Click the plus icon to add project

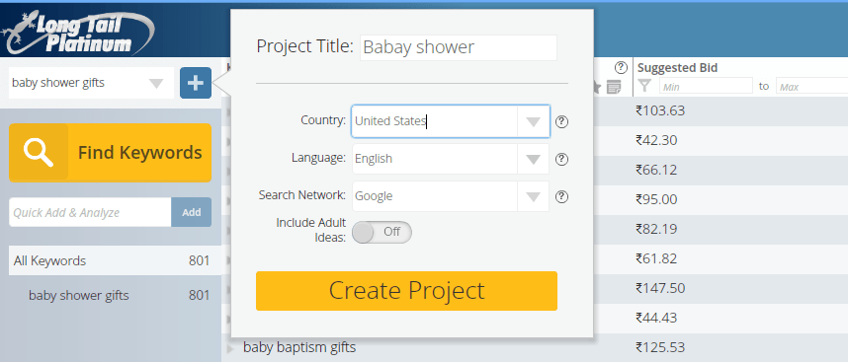(196, 83)
